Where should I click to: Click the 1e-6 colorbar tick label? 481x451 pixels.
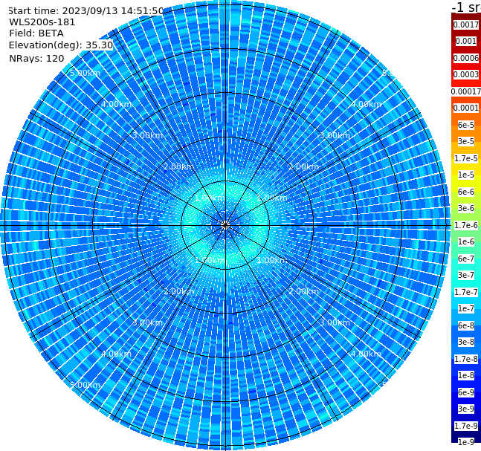(466, 241)
